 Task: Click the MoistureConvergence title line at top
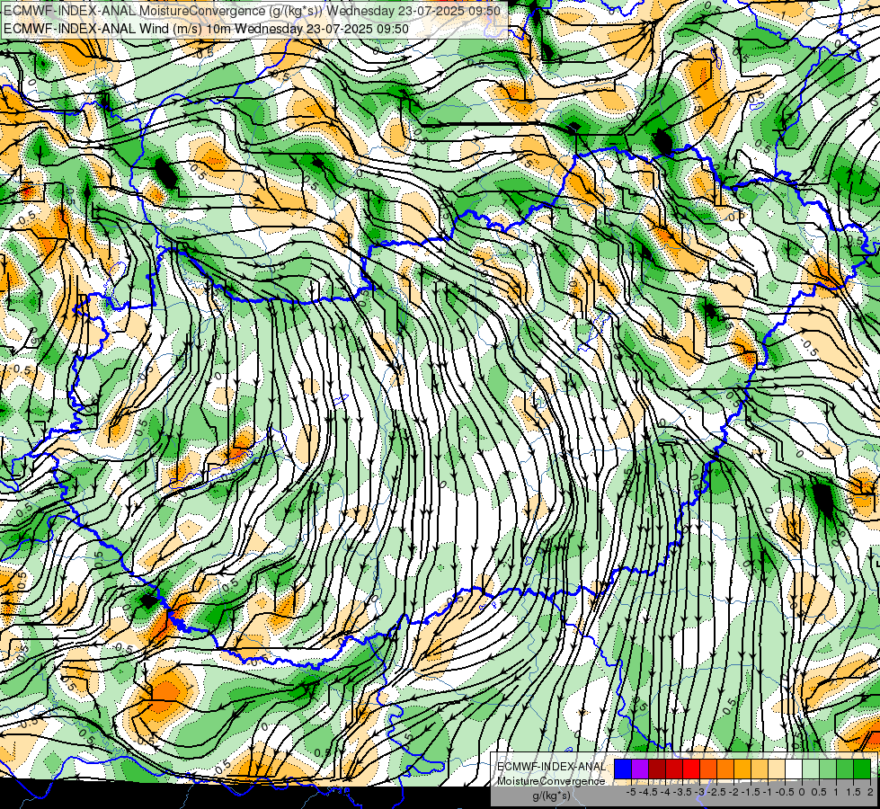coord(252,10)
